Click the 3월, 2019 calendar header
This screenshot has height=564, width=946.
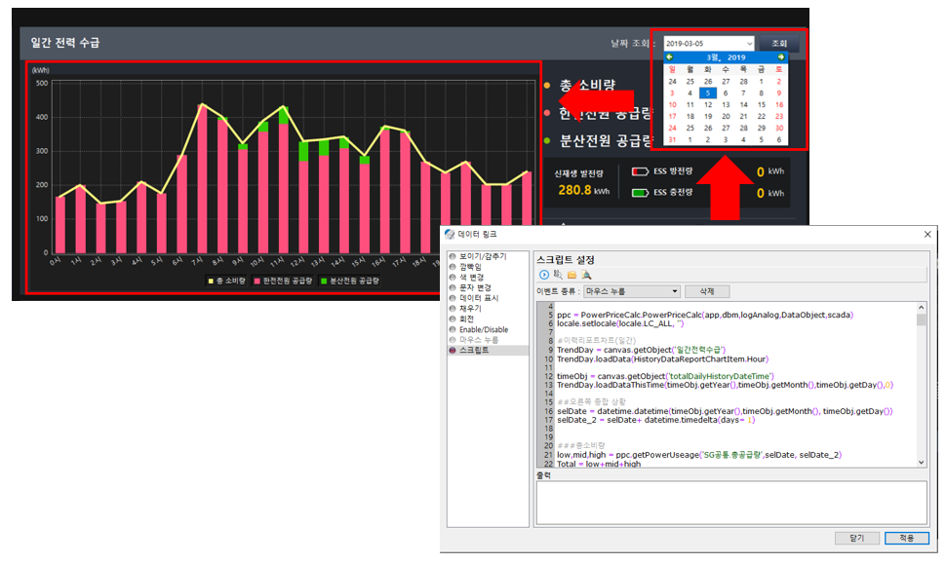[x=726, y=57]
